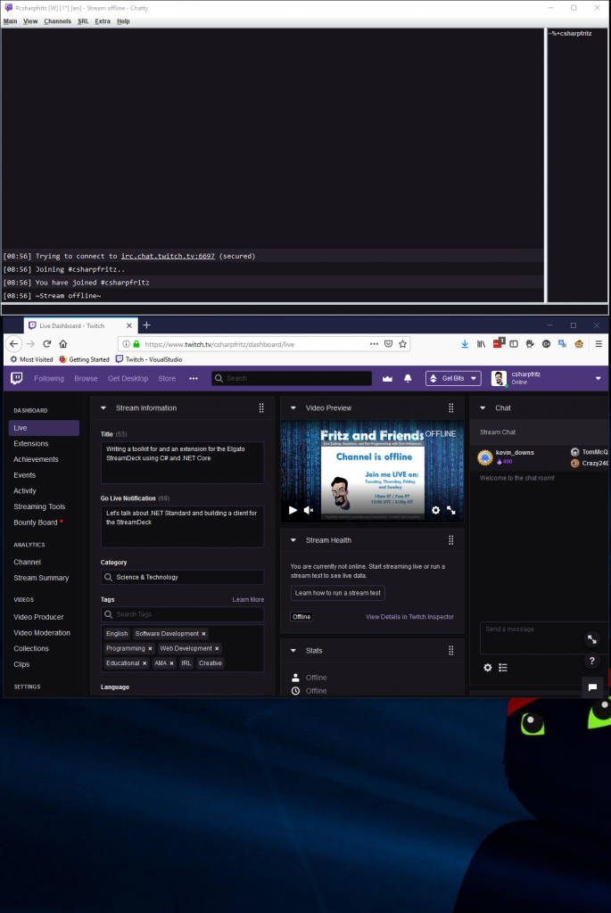Open chat settings gear icon
The height and width of the screenshot is (913, 611).
[488, 667]
